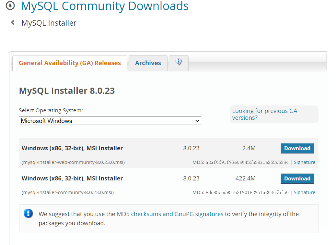Click the 422.4M file size value
Viewport: 336px width, 245px height.
click(246, 178)
